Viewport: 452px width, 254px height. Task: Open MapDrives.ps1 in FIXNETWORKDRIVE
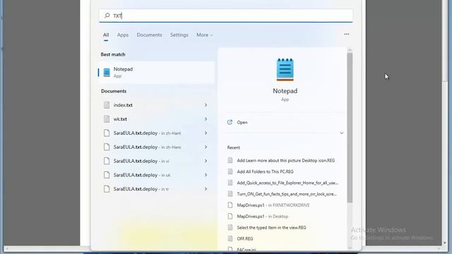pyautogui.click(x=273, y=205)
